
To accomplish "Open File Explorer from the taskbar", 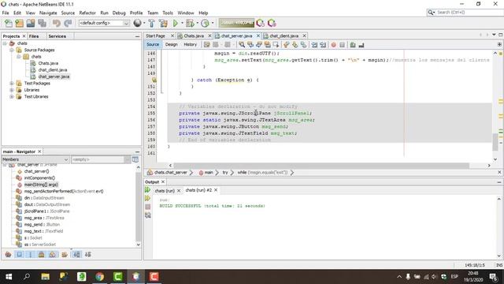I will [46, 277].
